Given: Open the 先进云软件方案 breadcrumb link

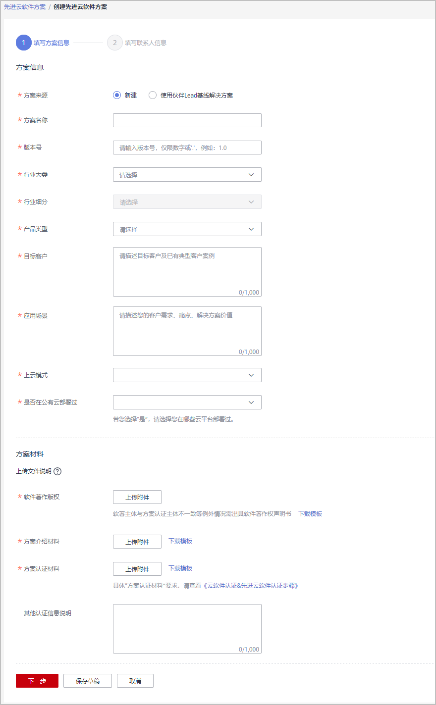Looking at the screenshot, I should (25, 7).
